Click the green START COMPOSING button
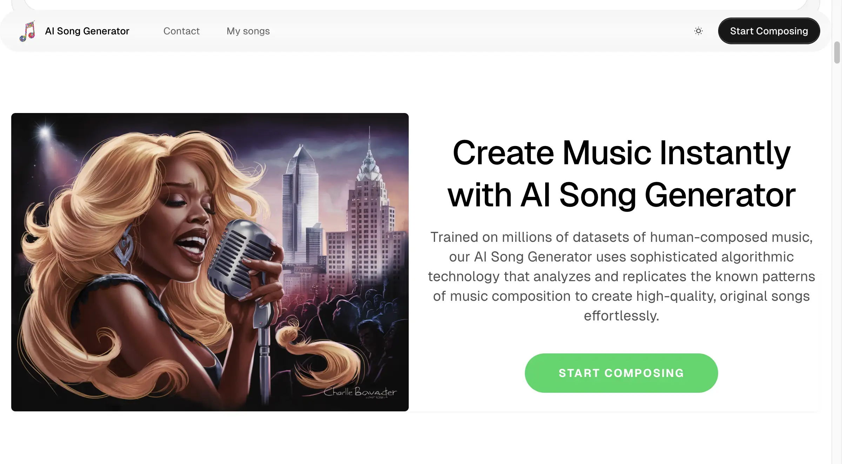 (x=621, y=373)
